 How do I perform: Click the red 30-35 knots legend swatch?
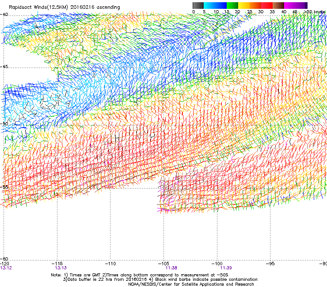pos(267,5)
